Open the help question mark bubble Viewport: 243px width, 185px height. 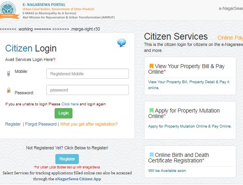(121, 43)
